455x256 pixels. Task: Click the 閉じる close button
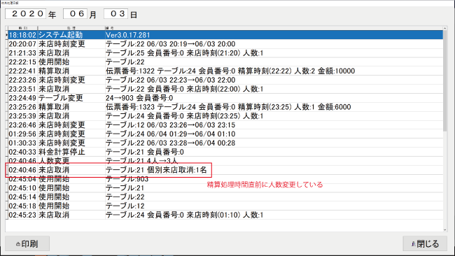pos(426,243)
